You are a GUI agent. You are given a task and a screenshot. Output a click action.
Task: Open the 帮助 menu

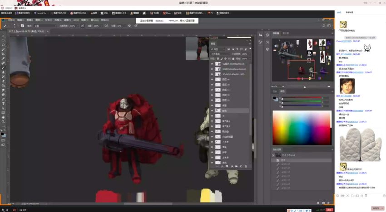click(104, 20)
